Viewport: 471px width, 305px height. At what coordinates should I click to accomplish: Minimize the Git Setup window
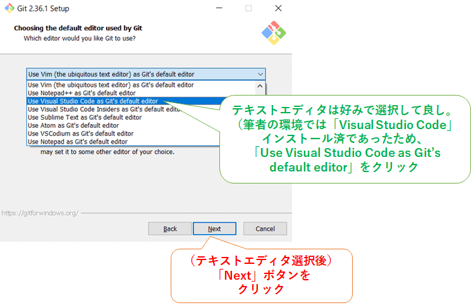(x=219, y=8)
